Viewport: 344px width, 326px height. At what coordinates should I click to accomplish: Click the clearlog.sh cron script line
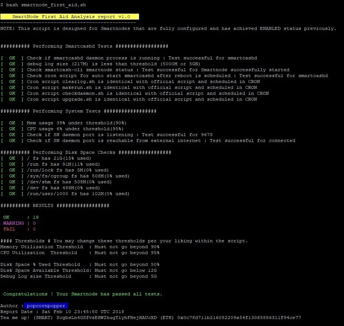pyautogui.click(x=130, y=81)
